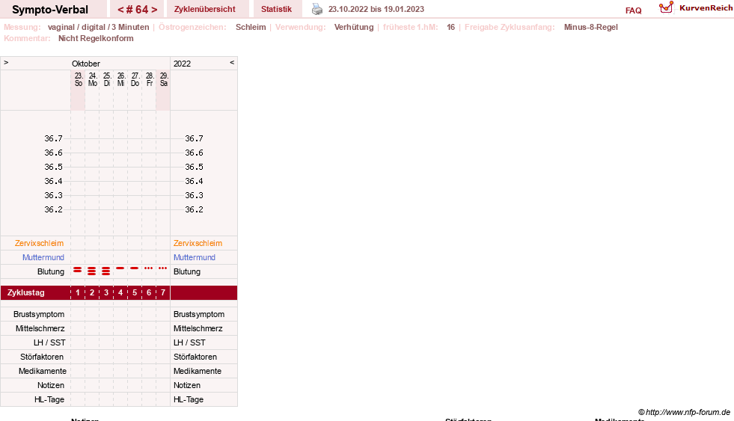Click the right Muttermund label
Viewport: 734px width, 421px height.
tap(195, 257)
